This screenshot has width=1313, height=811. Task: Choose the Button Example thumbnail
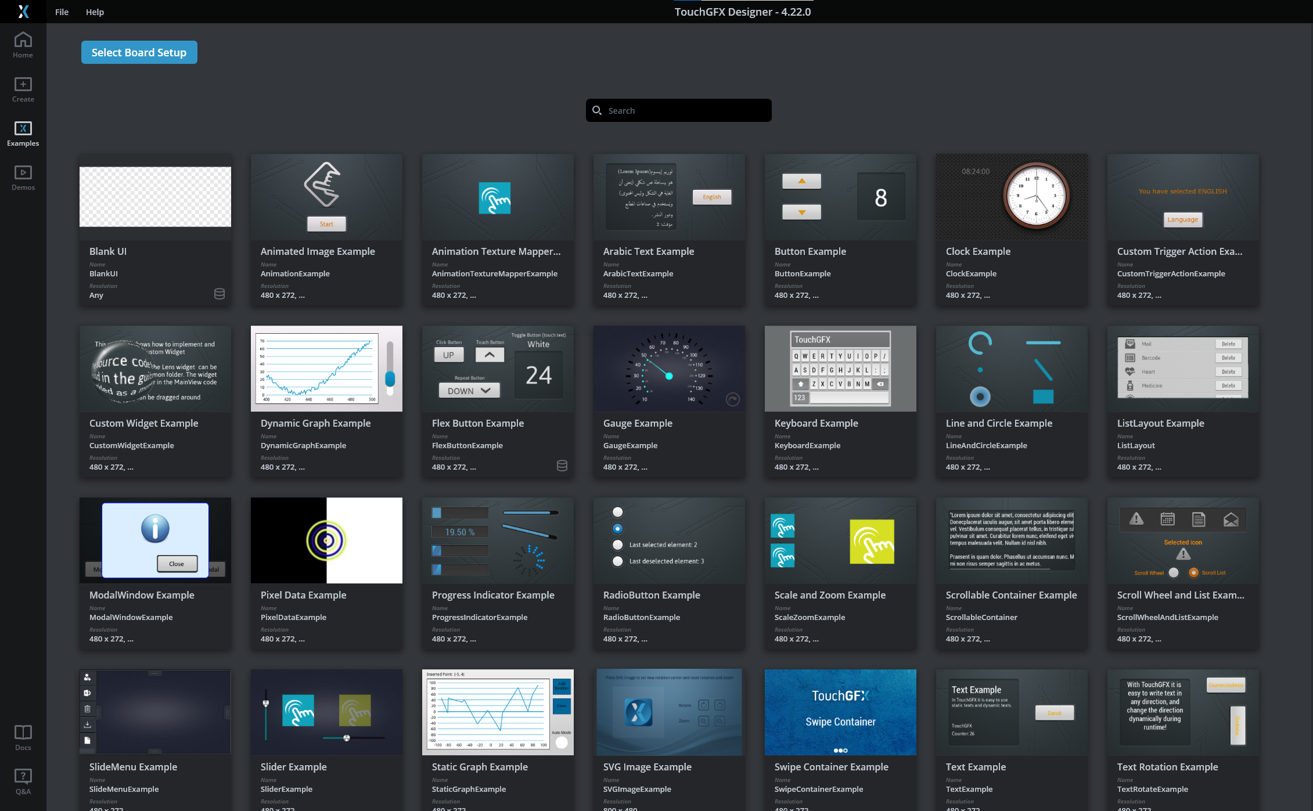[x=840, y=197]
